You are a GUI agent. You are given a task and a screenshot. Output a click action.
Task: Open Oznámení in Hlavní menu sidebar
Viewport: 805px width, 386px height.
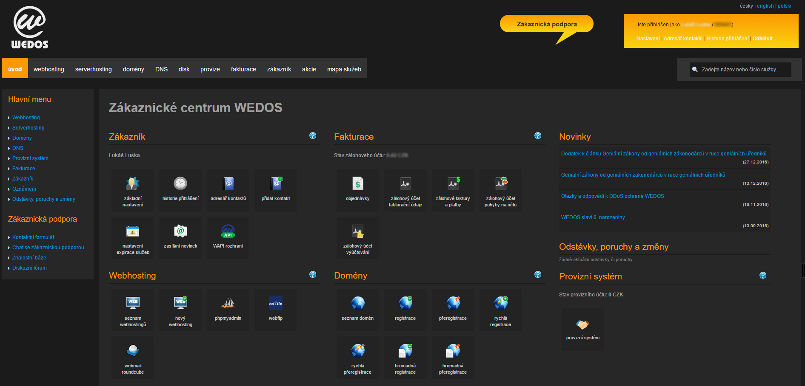(x=24, y=189)
